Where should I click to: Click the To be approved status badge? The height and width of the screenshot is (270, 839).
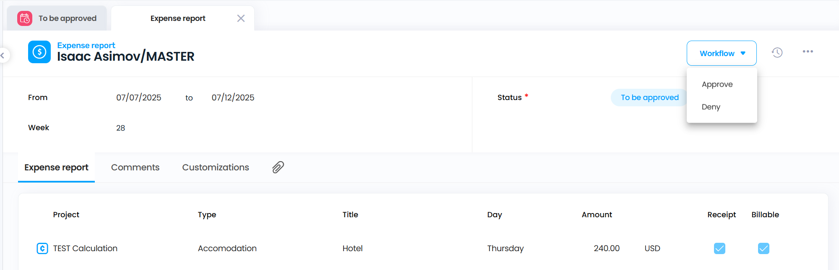(x=649, y=98)
